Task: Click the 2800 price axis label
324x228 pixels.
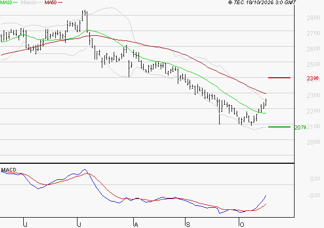Action: [313, 18]
